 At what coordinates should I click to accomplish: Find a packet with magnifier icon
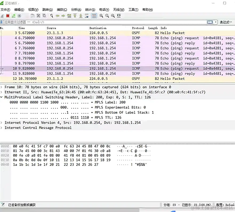pos(52,16)
